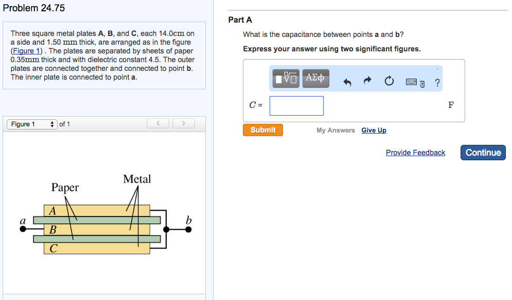Click the help question mark icon
Image resolution: width=512 pixels, height=300 pixels.
[437, 83]
